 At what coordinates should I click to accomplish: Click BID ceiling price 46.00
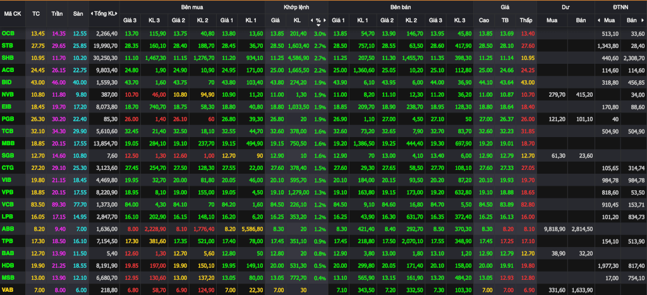59,83
